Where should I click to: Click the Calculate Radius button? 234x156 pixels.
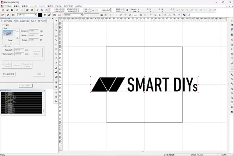[x=37, y=53]
